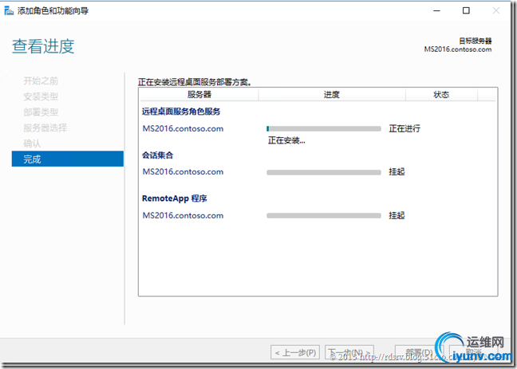Select the highlighted 完成 step
Viewport: 517px width, 369px height.
pos(68,159)
